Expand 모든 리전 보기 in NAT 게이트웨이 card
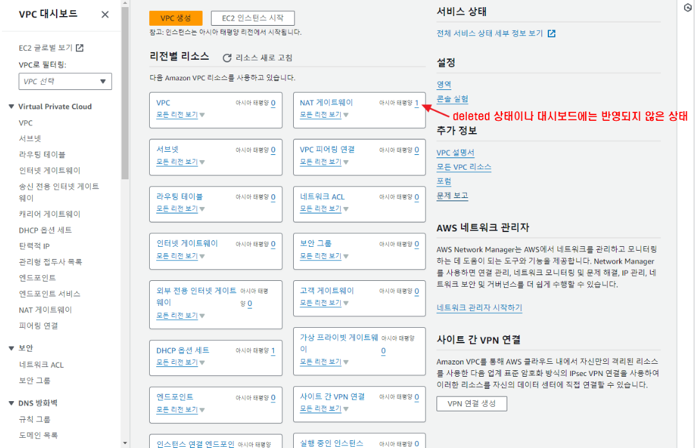The image size is (695, 448). coord(324,115)
